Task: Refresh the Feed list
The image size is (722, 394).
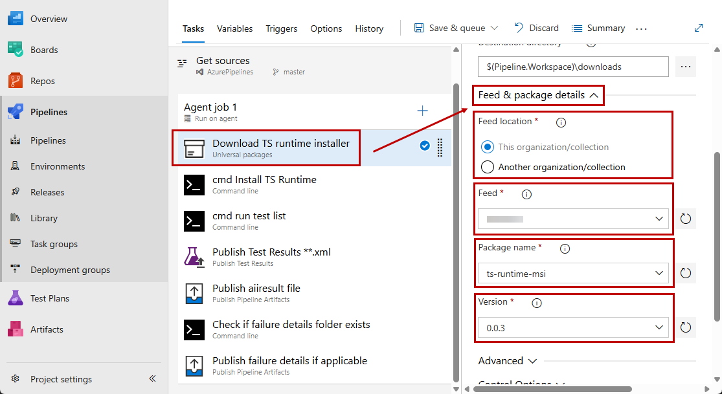Action: click(x=686, y=219)
